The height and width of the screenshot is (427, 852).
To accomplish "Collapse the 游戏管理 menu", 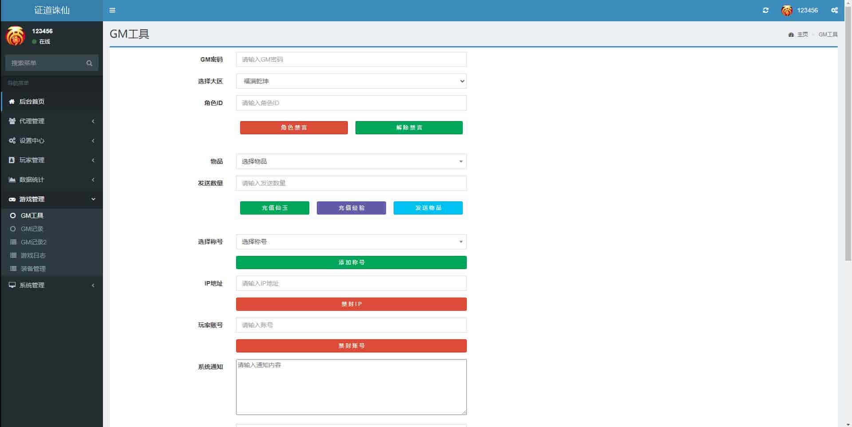I will pyautogui.click(x=51, y=199).
